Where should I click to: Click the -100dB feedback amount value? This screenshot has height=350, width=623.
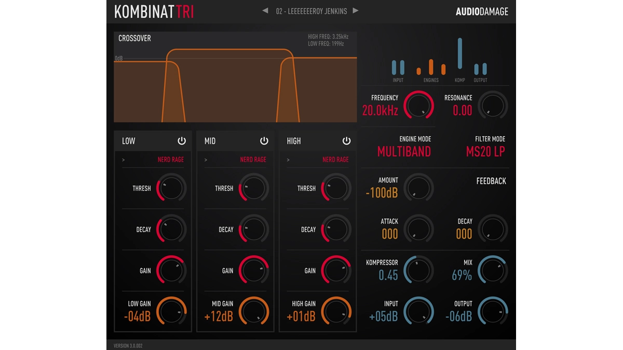tap(382, 193)
